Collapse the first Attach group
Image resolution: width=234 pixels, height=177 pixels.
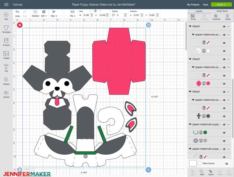(x=190, y=26)
